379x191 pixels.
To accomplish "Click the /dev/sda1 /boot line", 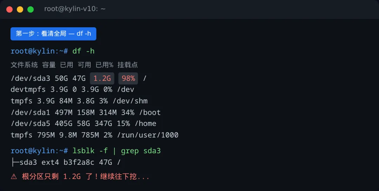I will pyautogui.click(x=86, y=112).
